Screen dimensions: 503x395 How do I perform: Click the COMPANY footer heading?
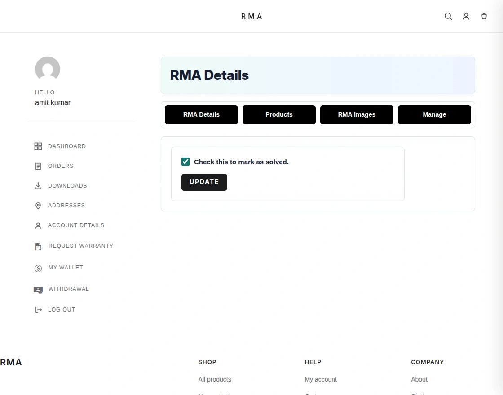coord(427,362)
